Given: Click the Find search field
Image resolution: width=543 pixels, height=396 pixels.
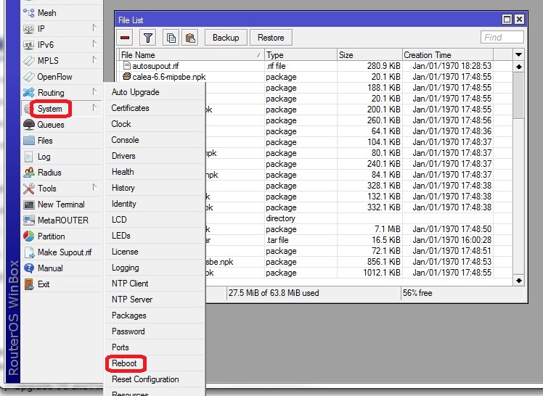Looking at the screenshot, I should click(502, 37).
